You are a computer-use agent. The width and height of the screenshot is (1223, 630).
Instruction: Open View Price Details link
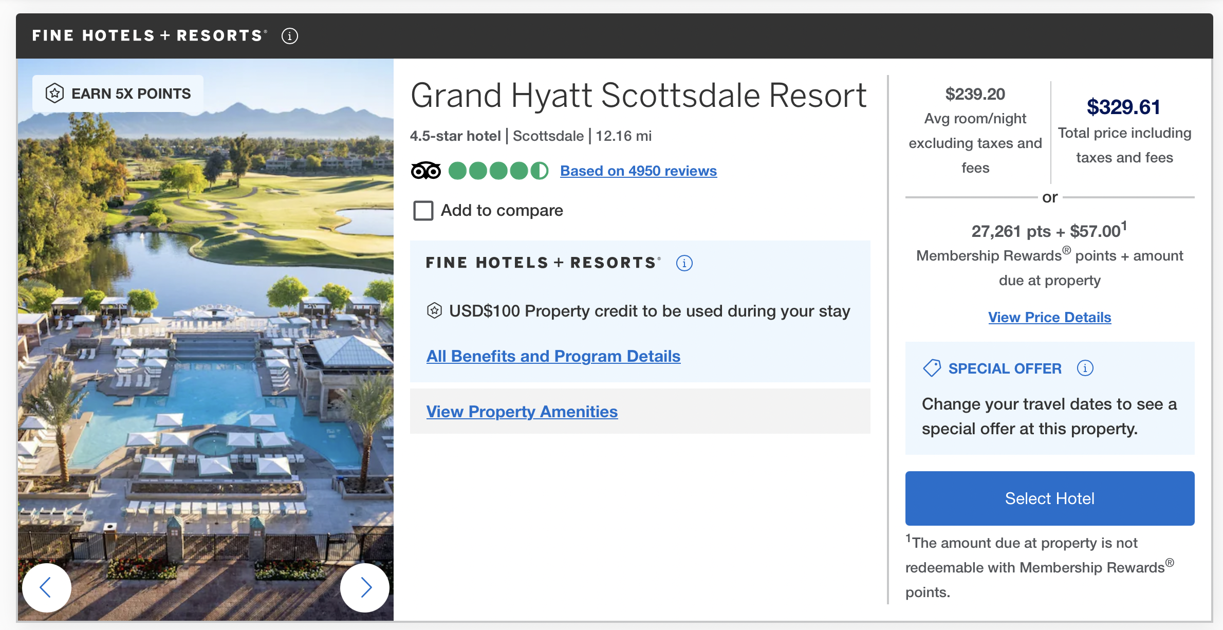click(1049, 317)
